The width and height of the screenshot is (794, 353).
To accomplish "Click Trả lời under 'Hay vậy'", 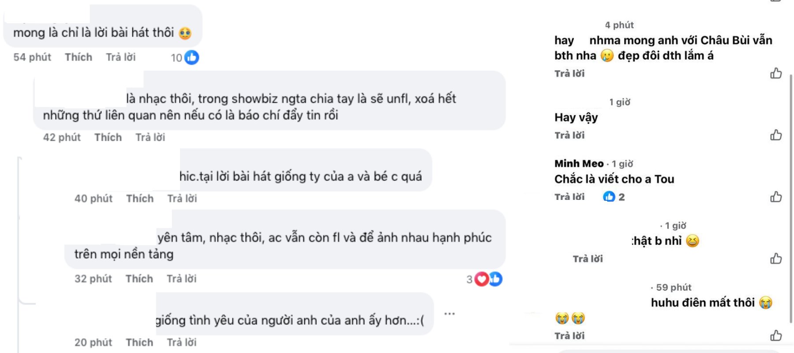I will (x=569, y=135).
